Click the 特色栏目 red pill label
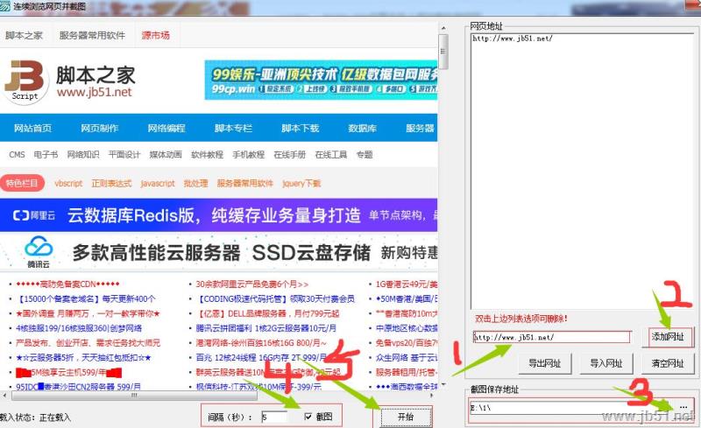The image size is (701, 428). pos(22,183)
